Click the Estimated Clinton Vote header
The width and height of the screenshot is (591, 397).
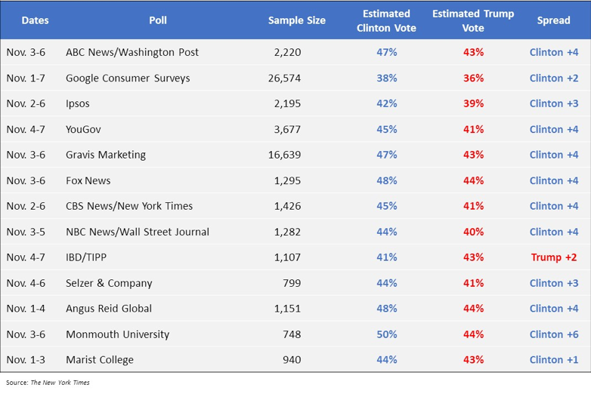point(386,20)
